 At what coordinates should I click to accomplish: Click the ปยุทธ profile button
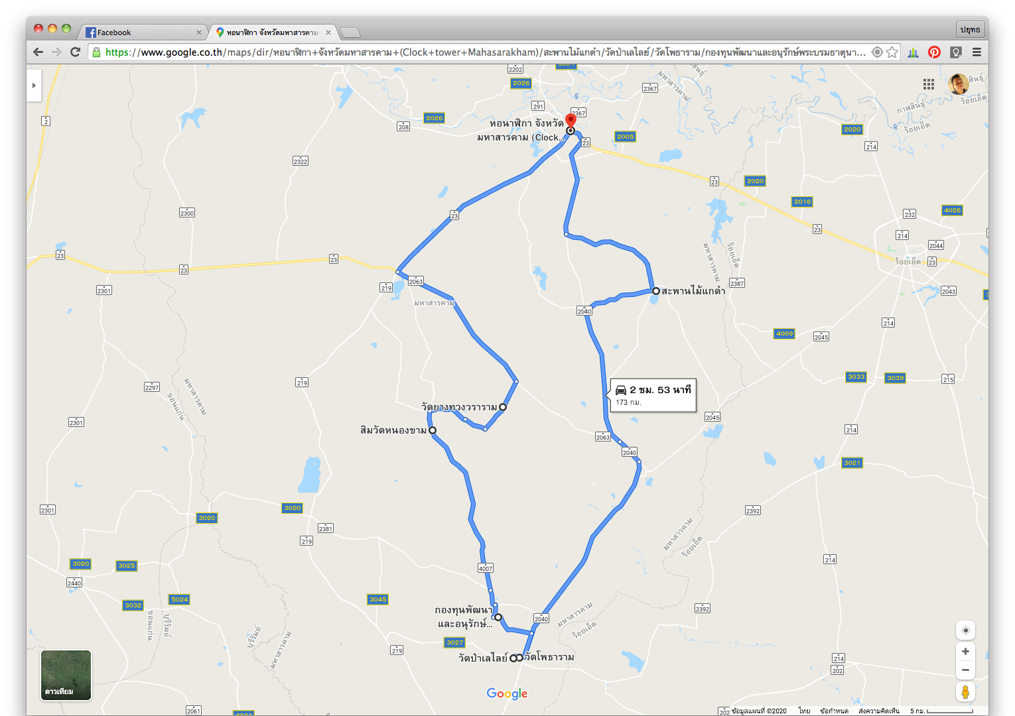coord(970,29)
